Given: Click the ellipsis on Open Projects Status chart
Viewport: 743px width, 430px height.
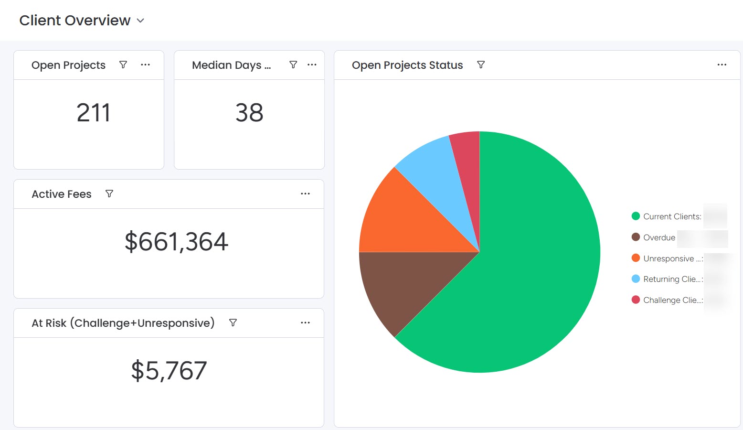Looking at the screenshot, I should 722,64.
